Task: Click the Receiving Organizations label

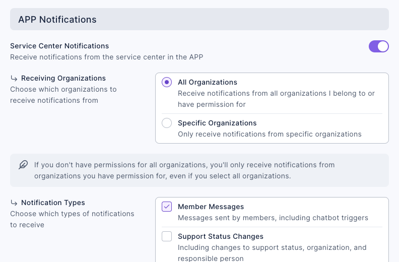Action: (x=63, y=78)
